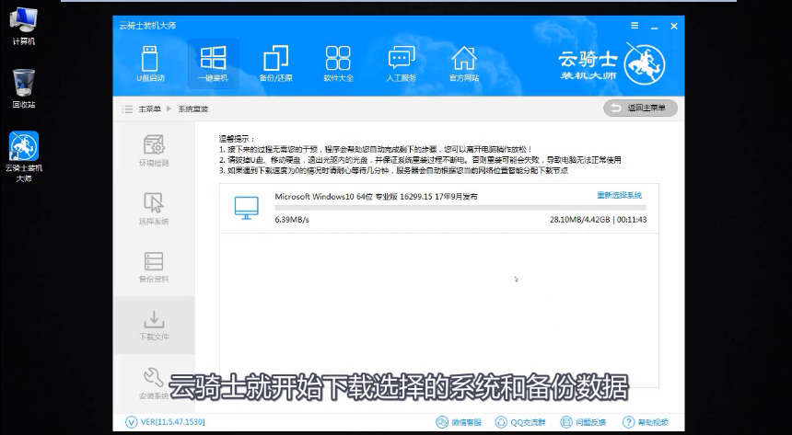Select the 环境检测 step

[x=154, y=151]
